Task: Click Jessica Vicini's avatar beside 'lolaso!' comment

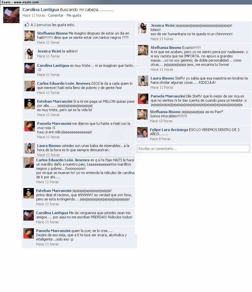Action: pos(143,28)
